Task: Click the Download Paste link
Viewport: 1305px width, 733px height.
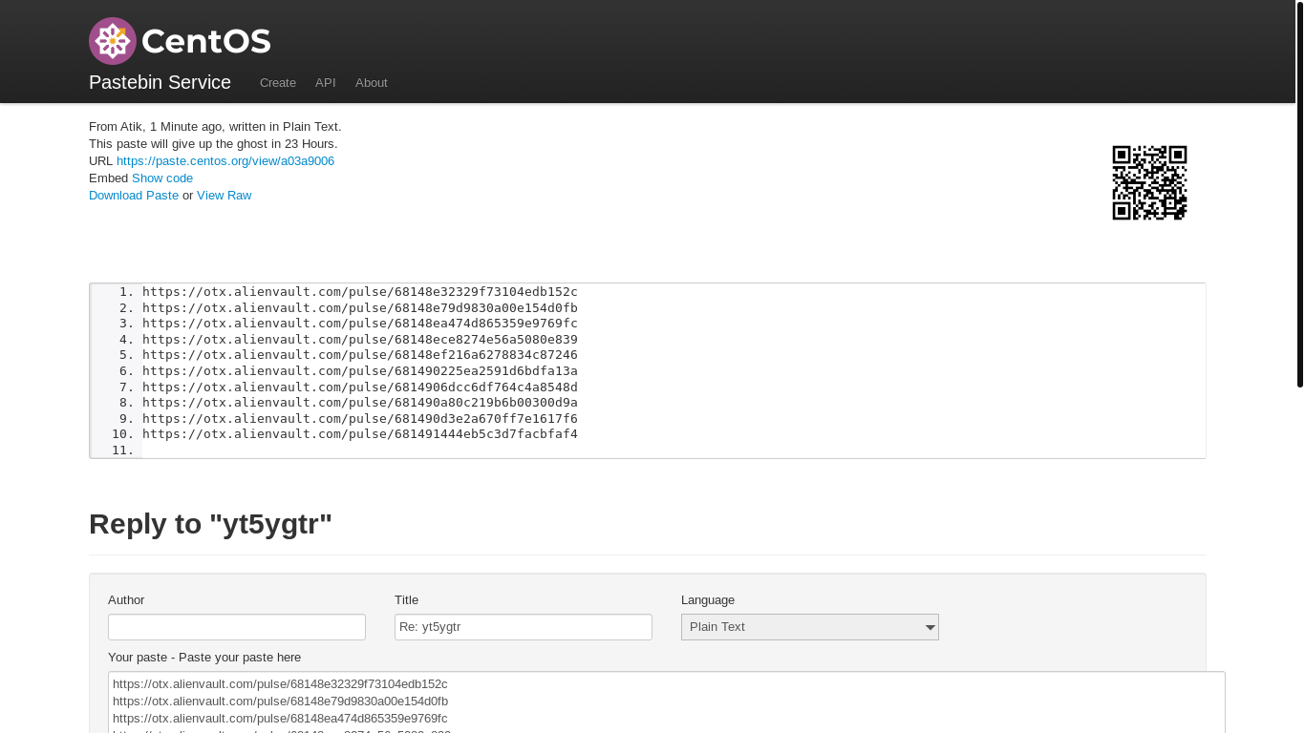Action: click(134, 196)
